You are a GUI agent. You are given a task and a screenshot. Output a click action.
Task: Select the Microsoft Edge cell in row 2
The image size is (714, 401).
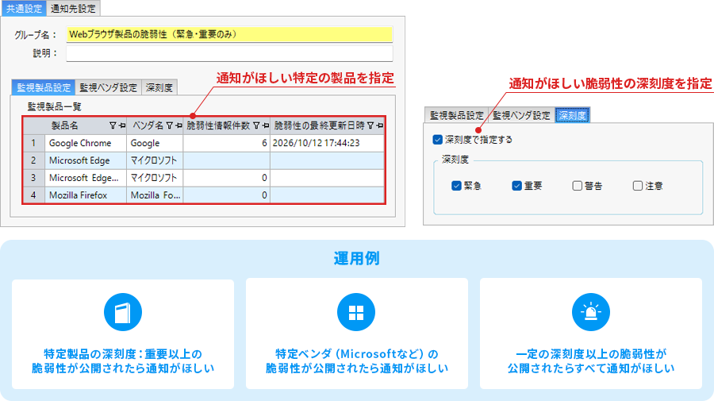(86, 160)
